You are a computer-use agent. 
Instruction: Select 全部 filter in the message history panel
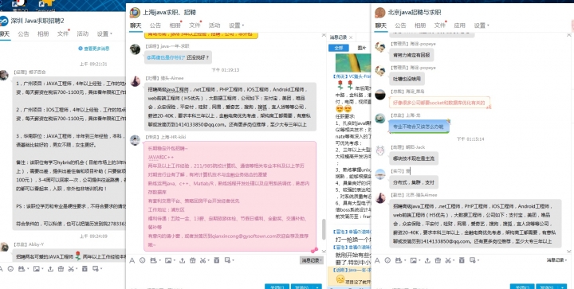[339, 49]
